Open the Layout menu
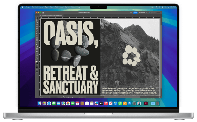The width and height of the screenshot is (197, 122). click(41, 7)
